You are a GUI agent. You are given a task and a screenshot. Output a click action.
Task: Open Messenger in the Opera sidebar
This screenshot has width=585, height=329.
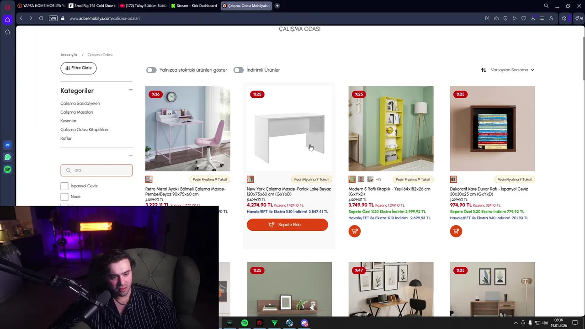[7, 145]
